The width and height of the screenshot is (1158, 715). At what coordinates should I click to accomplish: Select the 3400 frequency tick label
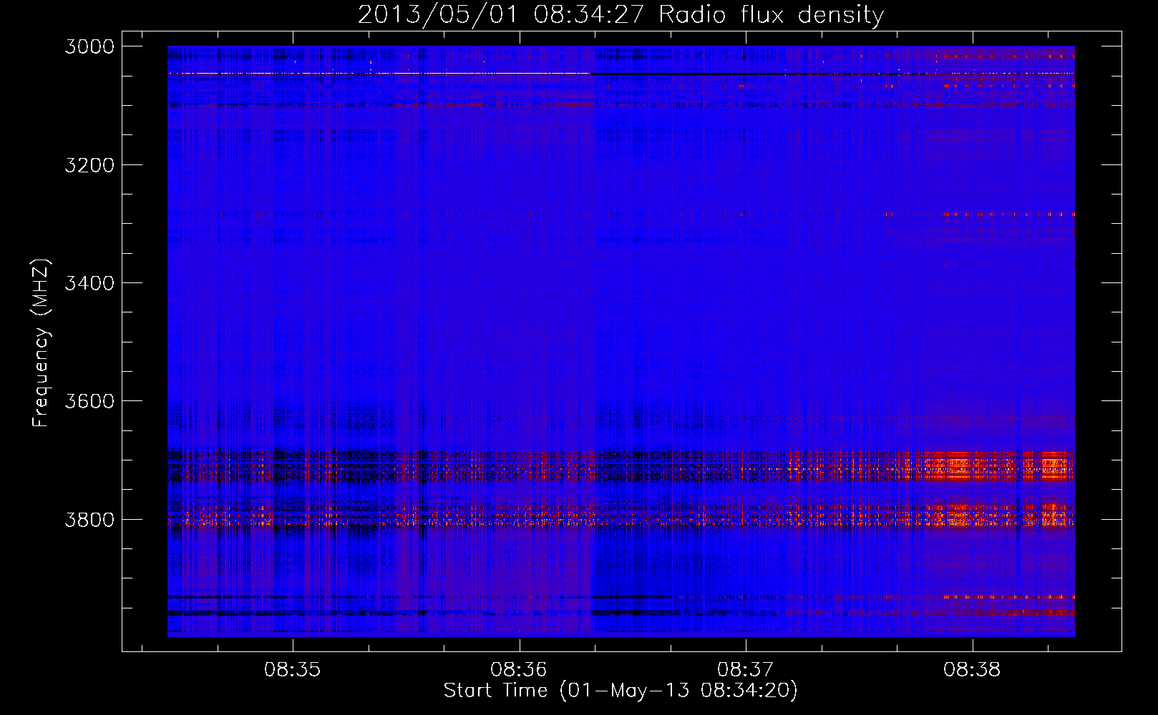pyautogui.click(x=89, y=283)
